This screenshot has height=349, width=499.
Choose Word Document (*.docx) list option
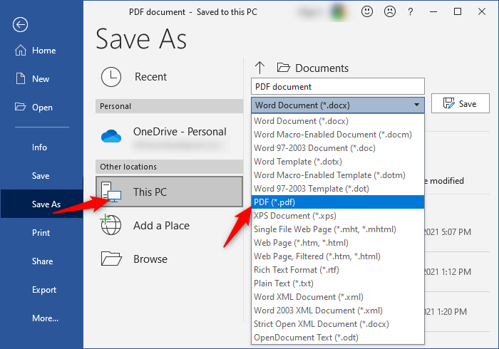[338, 121]
